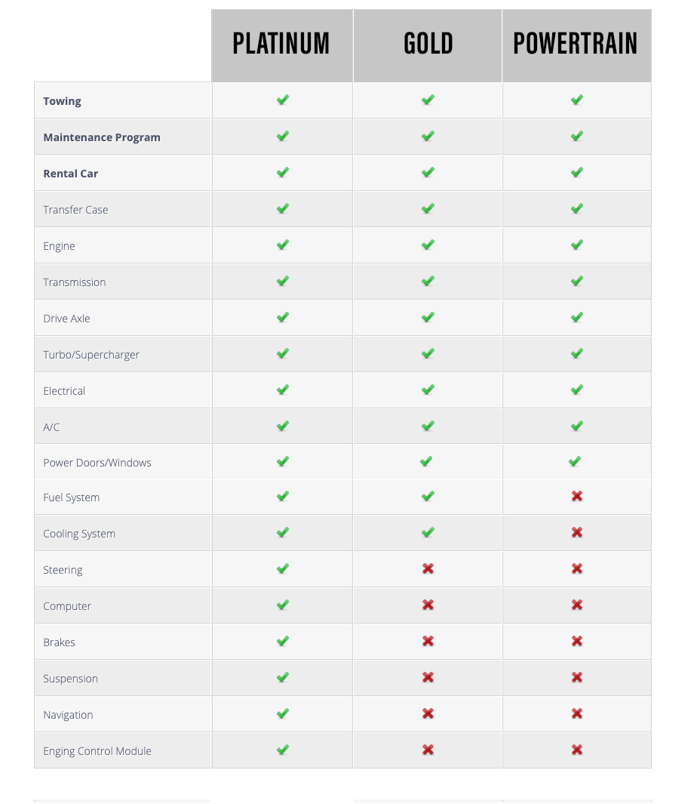Screen dimensions: 697x804
Task: Click the Gold red X for Steering
Action: pyautogui.click(x=428, y=568)
